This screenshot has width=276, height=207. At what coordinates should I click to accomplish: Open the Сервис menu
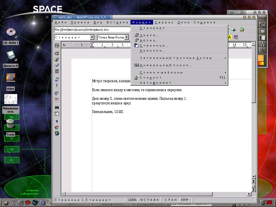[x=164, y=22]
